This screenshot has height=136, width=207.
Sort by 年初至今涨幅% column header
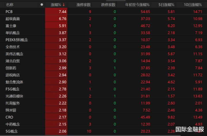click(137, 5)
